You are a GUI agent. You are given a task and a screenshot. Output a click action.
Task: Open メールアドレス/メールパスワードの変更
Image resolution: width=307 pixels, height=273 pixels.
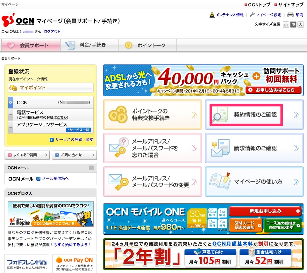153,181
